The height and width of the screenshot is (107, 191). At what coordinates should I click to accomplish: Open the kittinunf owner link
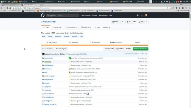point(47,22)
